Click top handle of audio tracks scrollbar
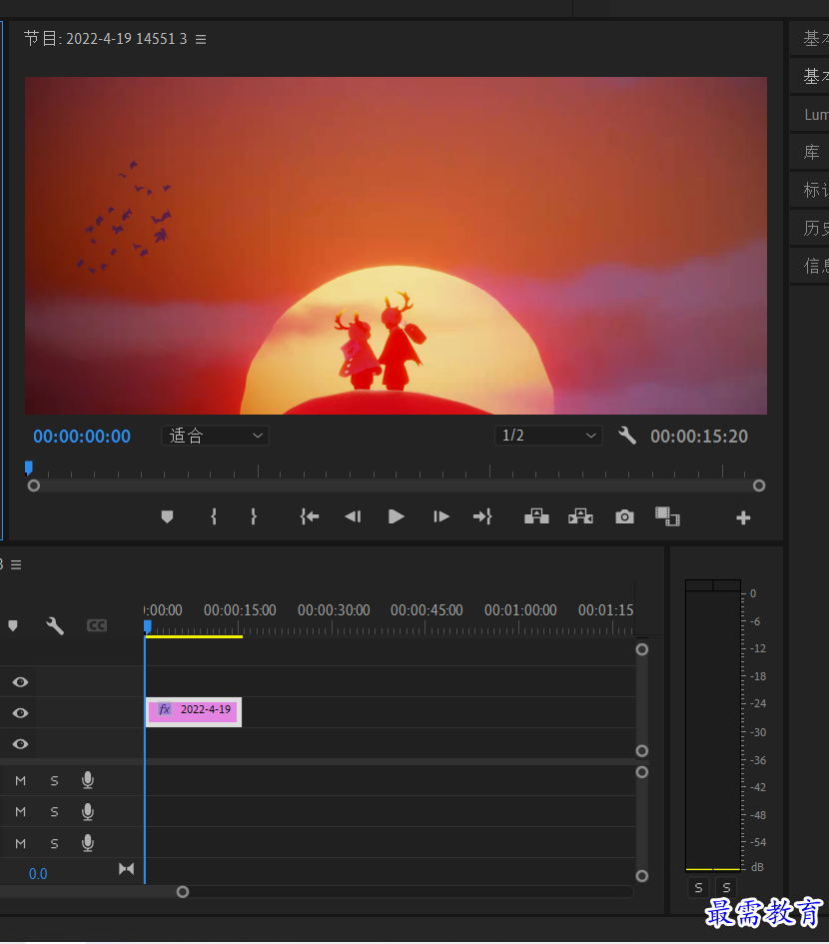Image resolution: width=829 pixels, height=944 pixels. tap(642, 772)
